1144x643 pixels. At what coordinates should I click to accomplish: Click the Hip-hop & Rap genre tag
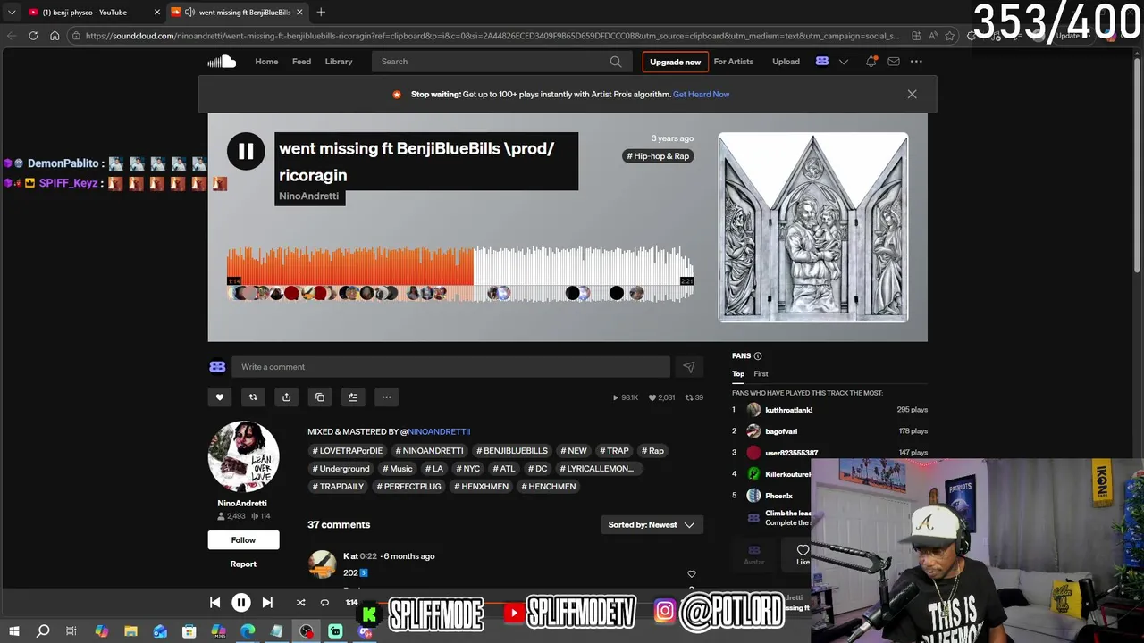pyautogui.click(x=659, y=156)
